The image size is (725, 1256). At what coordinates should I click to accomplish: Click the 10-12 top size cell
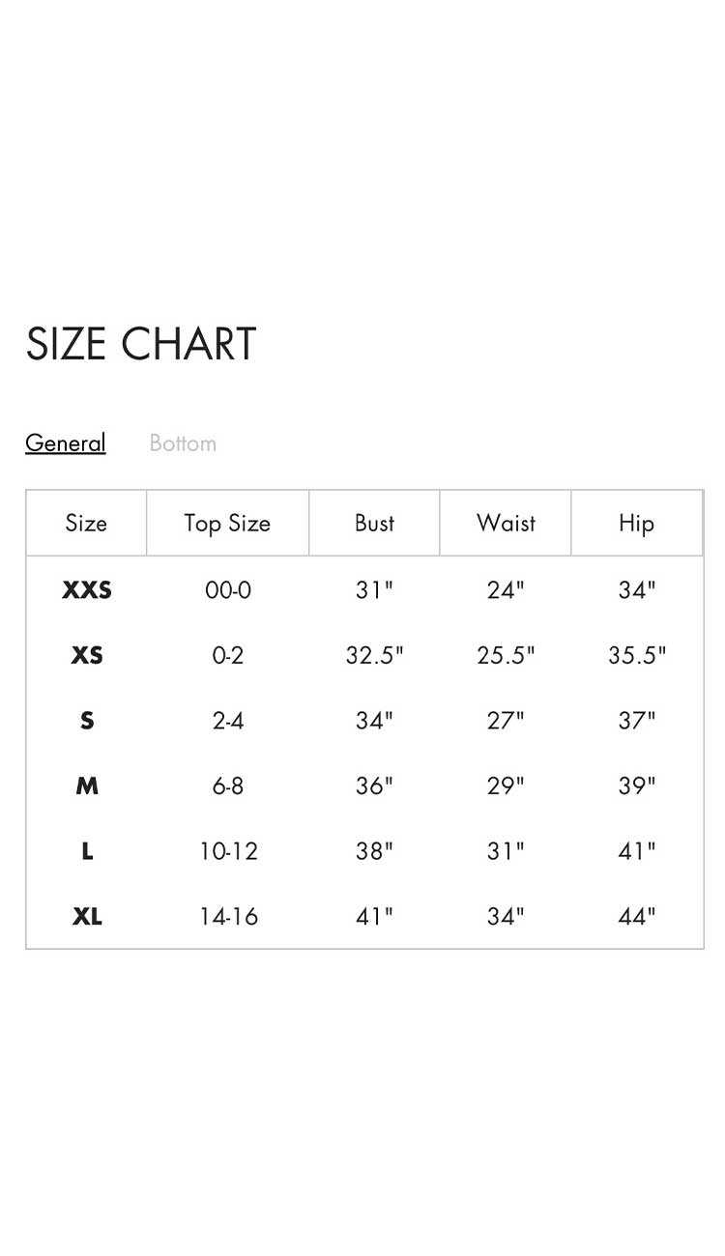tap(227, 851)
